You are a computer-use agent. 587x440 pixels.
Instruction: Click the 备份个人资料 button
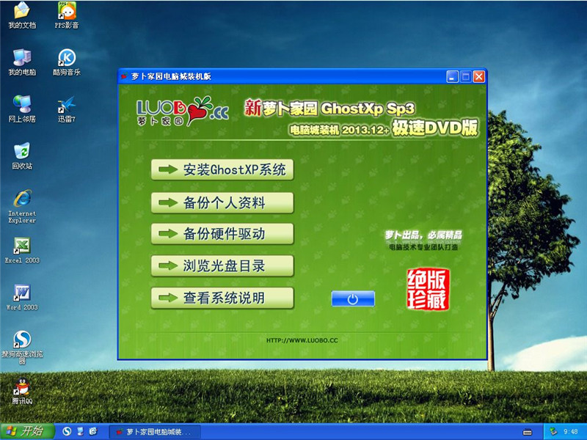click(x=222, y=203)
